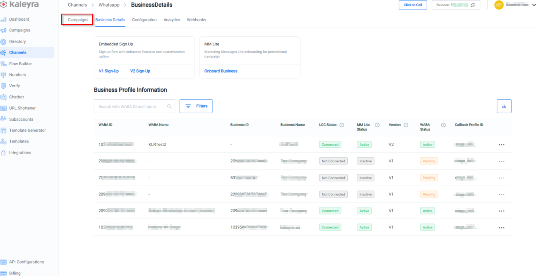Viewport: 538px width, 276px height.
Task: Click the Kaleyra logo
Action: [19, 5]
